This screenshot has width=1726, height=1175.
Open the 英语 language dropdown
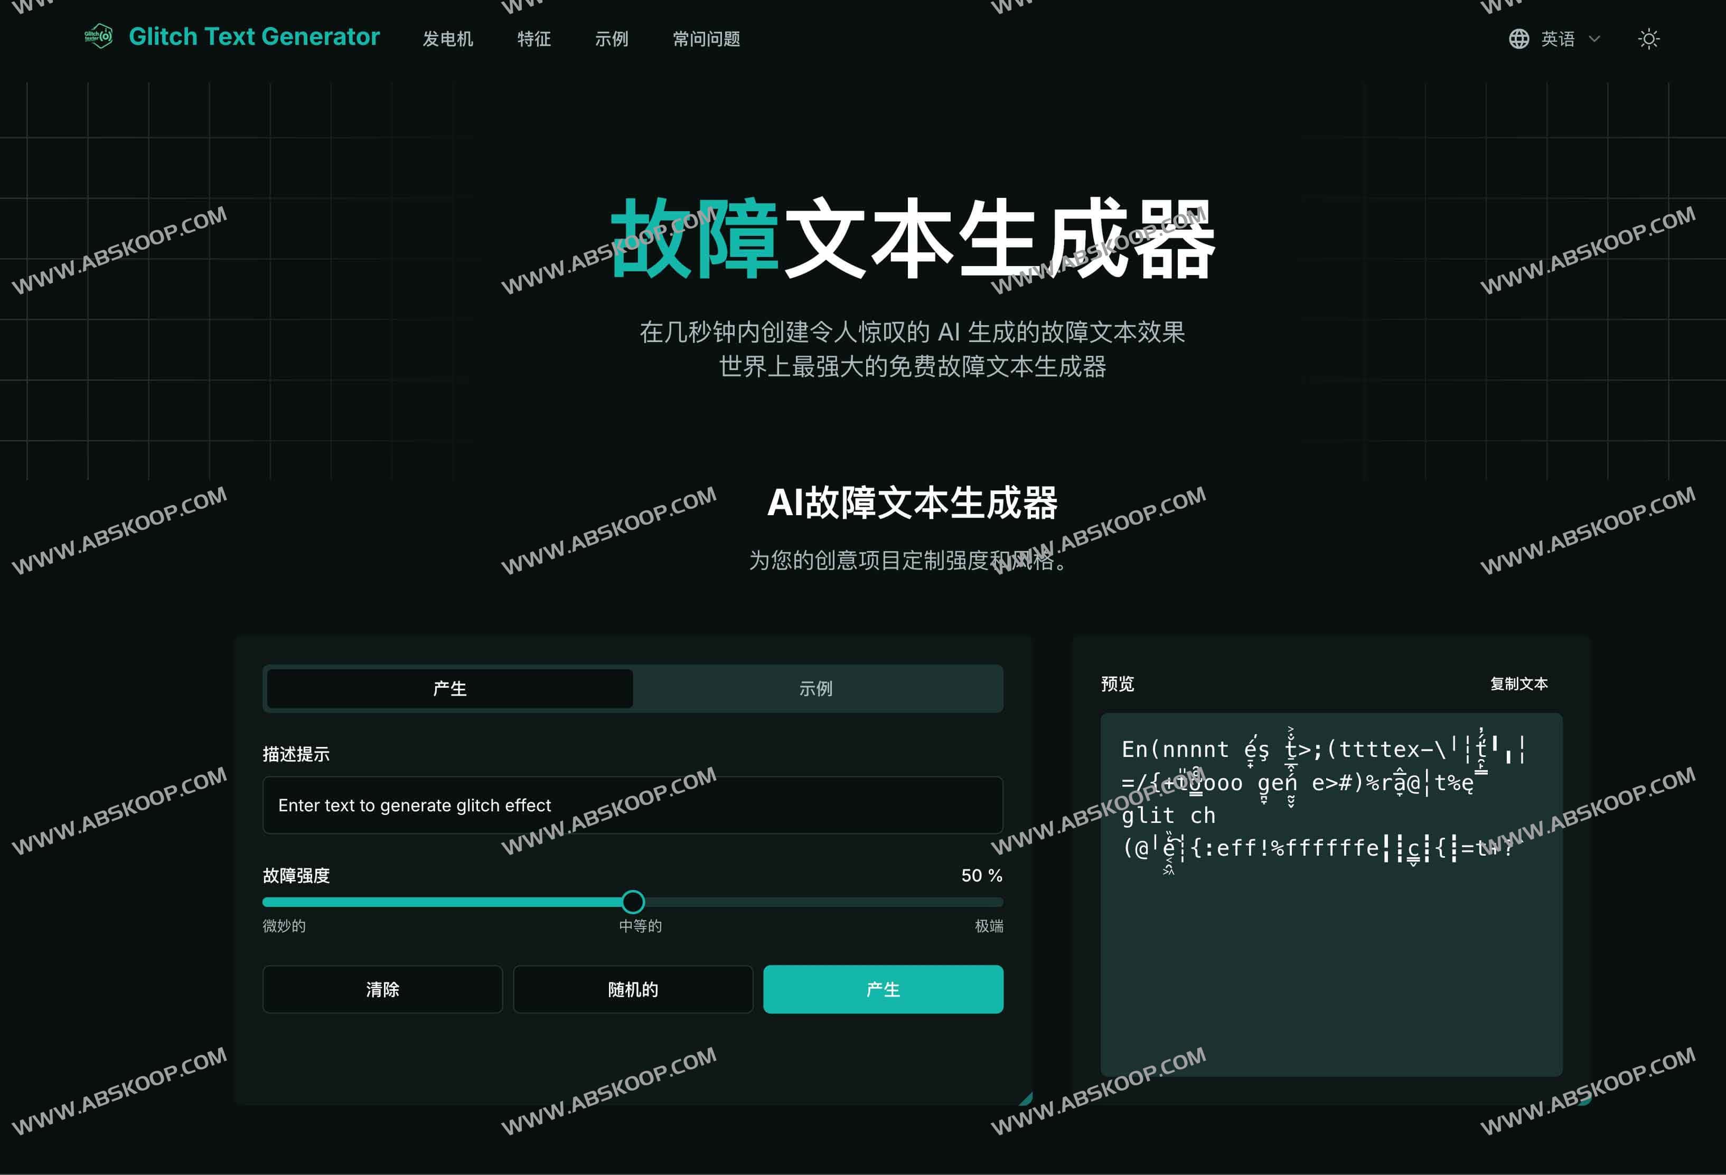coord(1558,38)
